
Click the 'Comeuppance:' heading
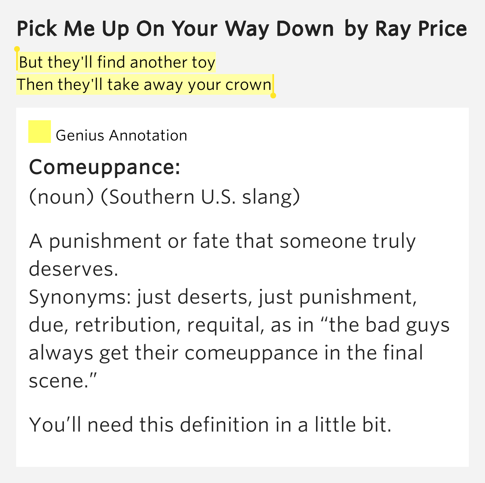point(105,167)
